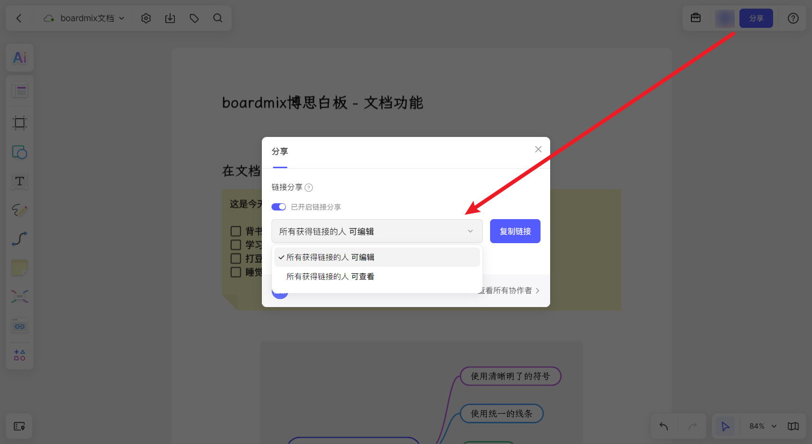Select the Frame tool
Image resolution: width=812 pixels, height=444 pixels.
(19, 123)
